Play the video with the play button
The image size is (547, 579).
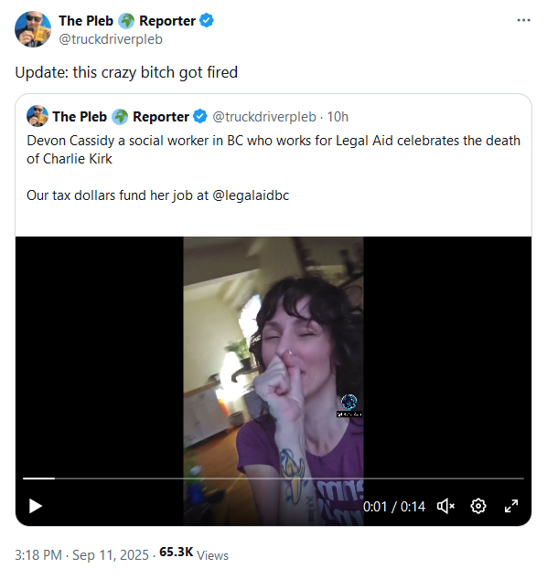point(35,506)
